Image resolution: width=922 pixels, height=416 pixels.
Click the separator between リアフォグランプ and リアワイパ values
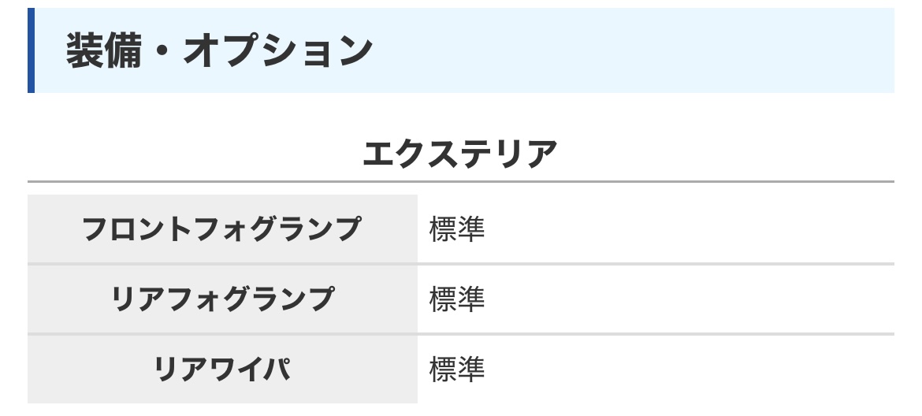[x=656, y=334]
